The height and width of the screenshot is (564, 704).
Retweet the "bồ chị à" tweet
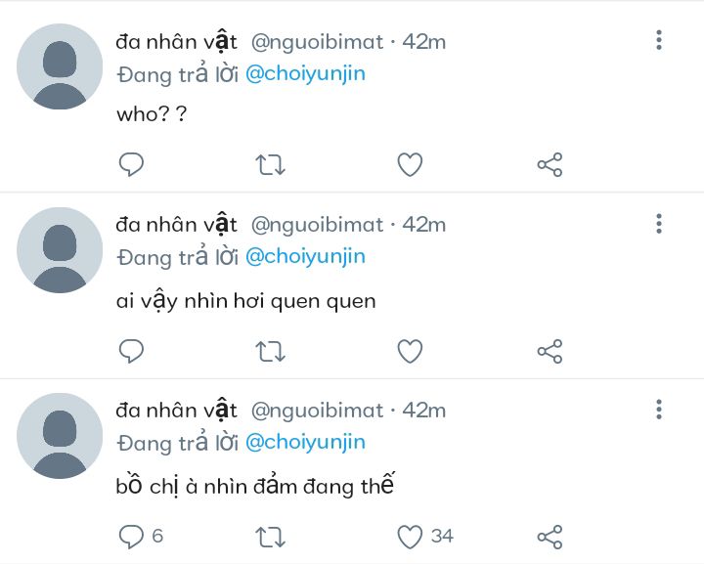[x=270, y=537]
